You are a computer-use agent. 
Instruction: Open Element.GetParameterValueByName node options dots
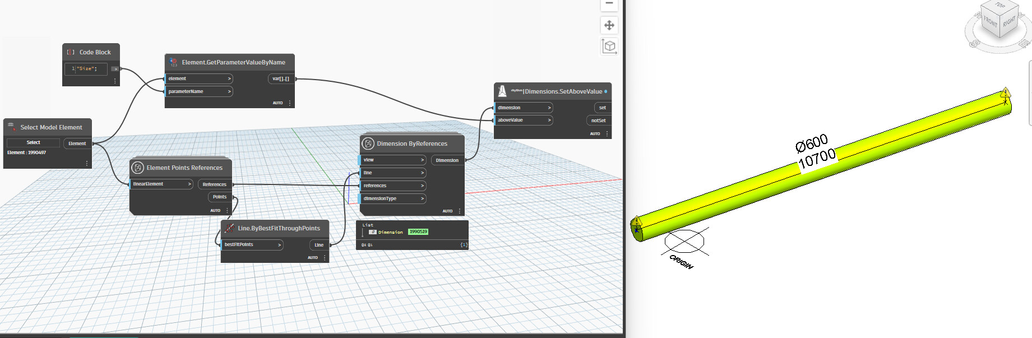tap(290, 103)
